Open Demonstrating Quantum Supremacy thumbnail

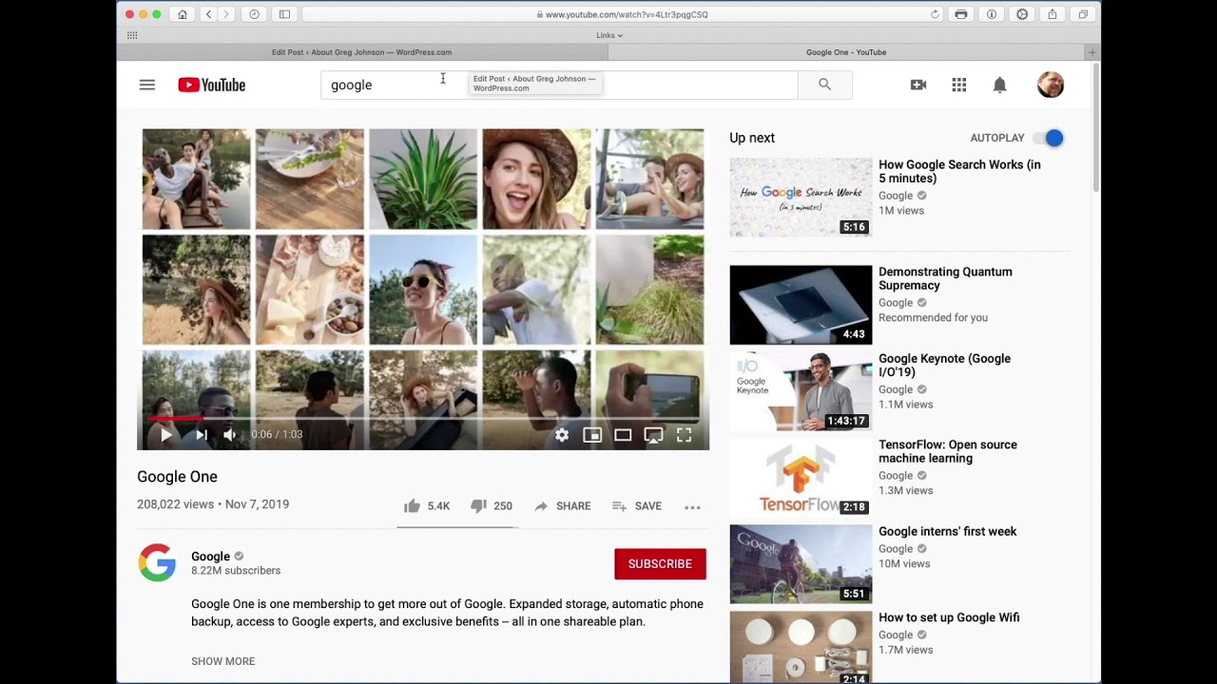801,305
